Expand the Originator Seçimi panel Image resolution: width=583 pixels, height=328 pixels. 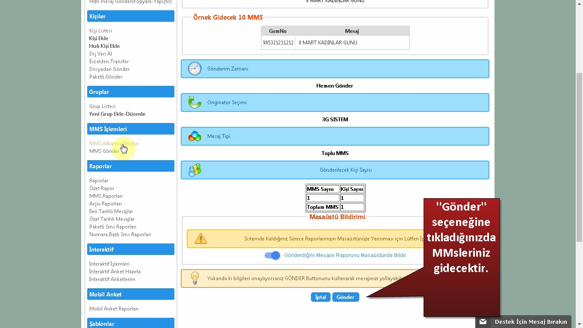227,102
